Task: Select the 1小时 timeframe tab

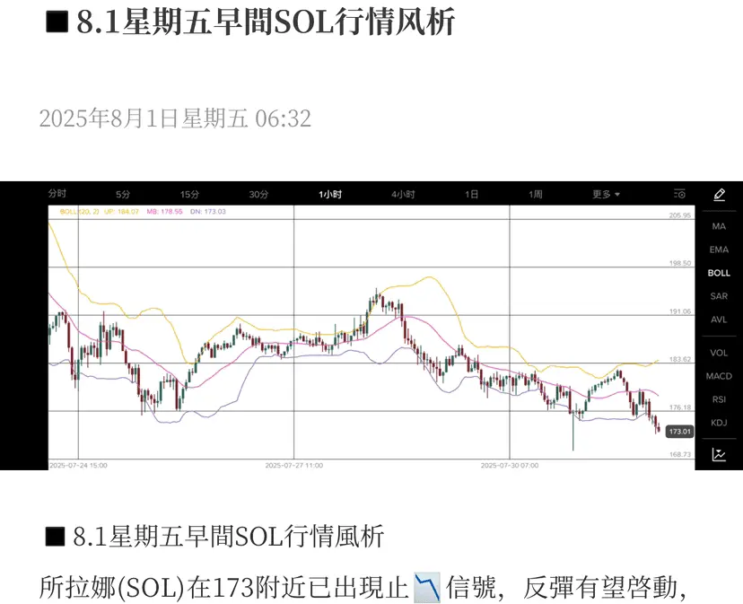Action: [x=330, y=195]
